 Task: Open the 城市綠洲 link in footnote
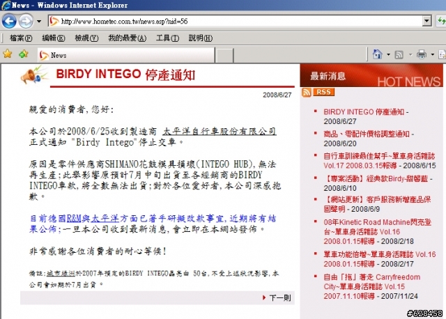click(61, 274)
